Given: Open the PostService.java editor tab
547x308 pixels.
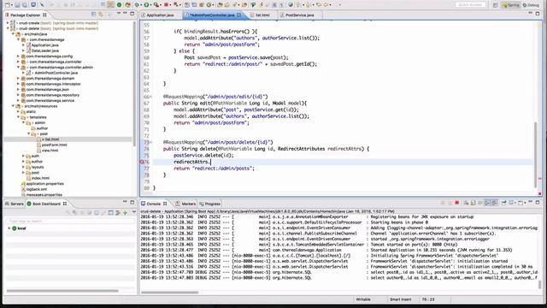Looking at the screenshot, I should click(x=299, y=15).
